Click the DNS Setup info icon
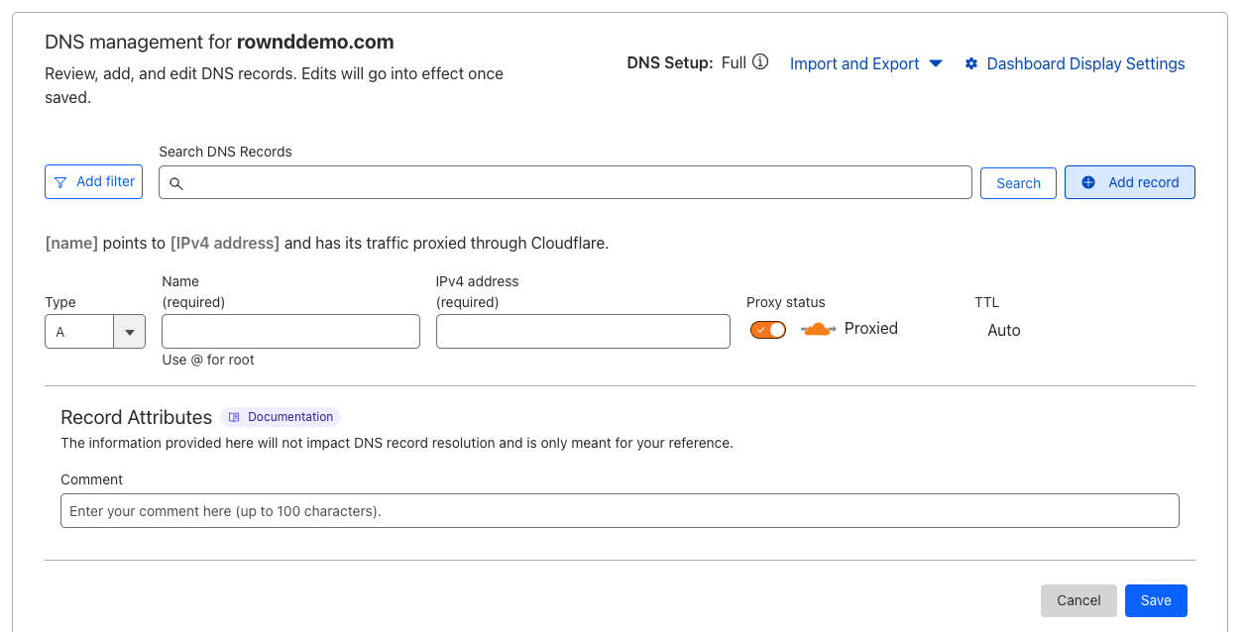Viewport: 1248px width, 632px height. coord(760,62)
